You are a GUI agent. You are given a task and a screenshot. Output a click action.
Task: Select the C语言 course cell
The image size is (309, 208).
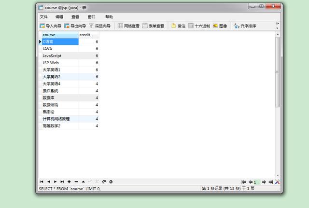click(x=60, y=42)
